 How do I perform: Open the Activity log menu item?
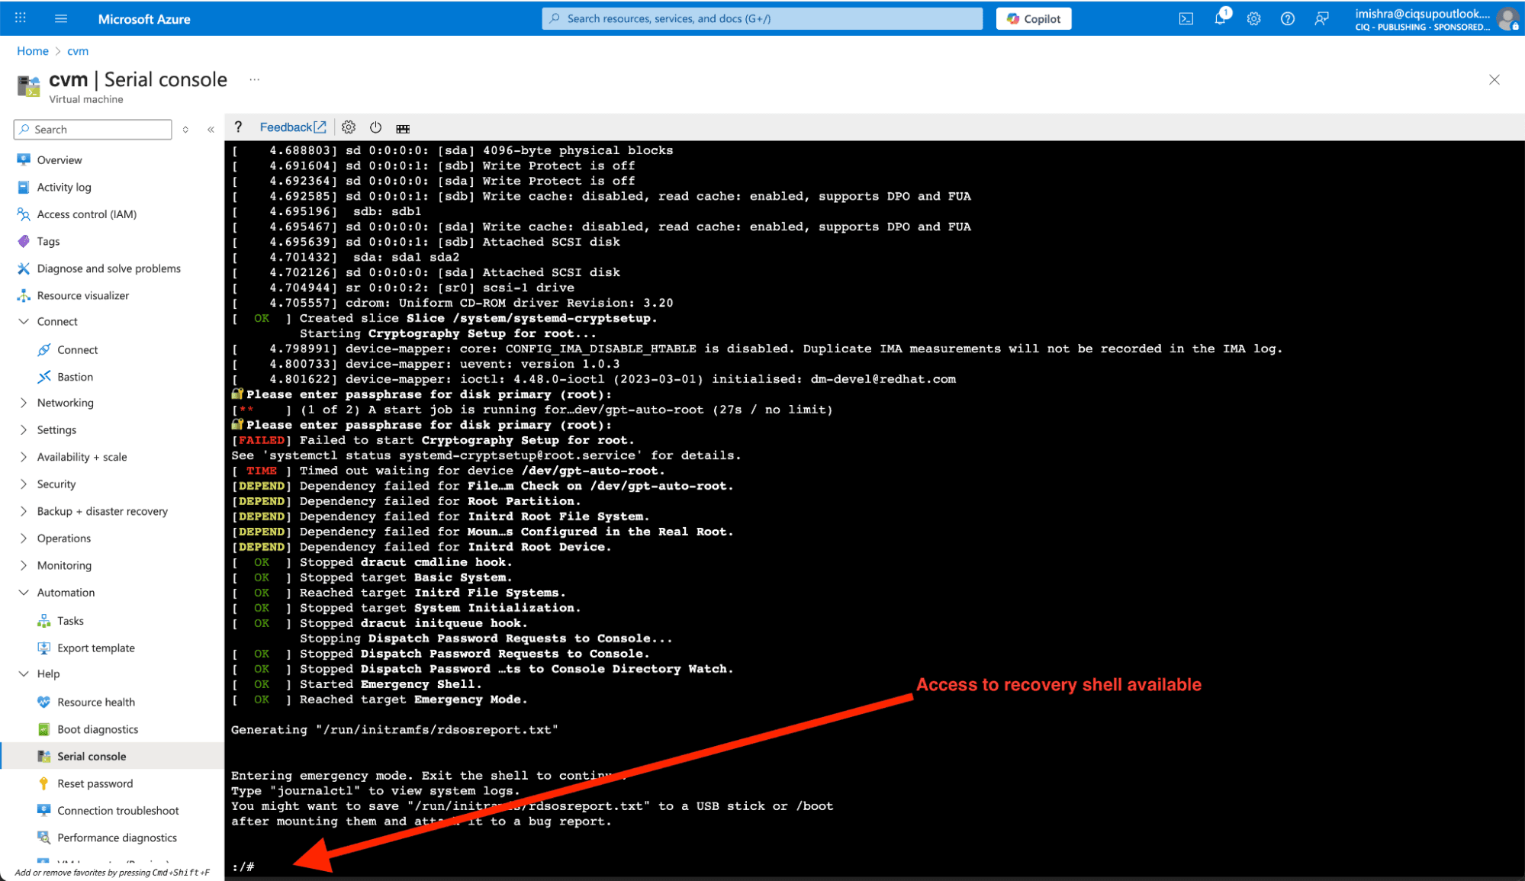pyautogui.click(x=64, y=187)
